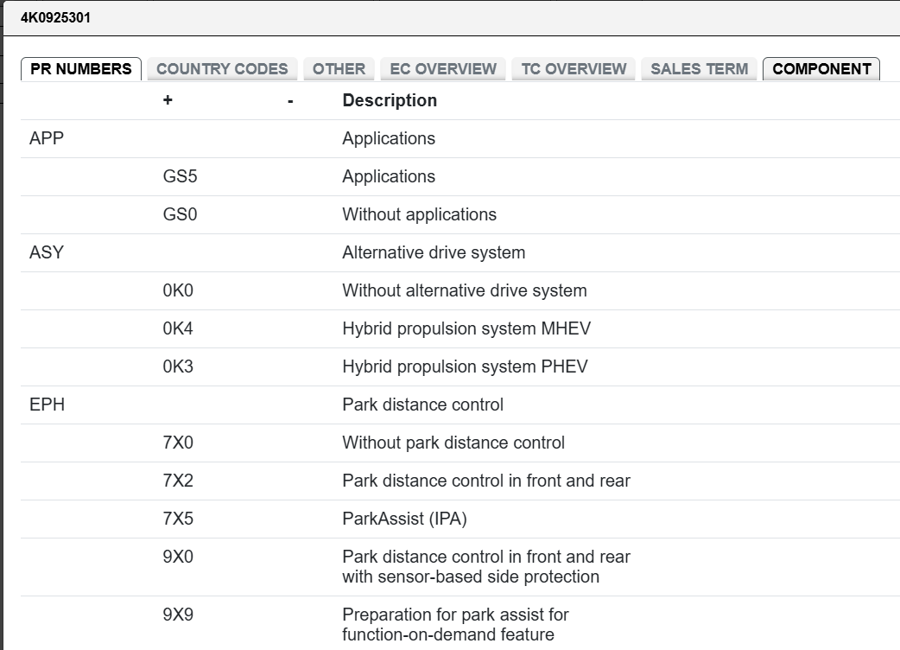
Task: Click the 0K4 Hybrid MHEV row
Action: [x=460, y=328]
